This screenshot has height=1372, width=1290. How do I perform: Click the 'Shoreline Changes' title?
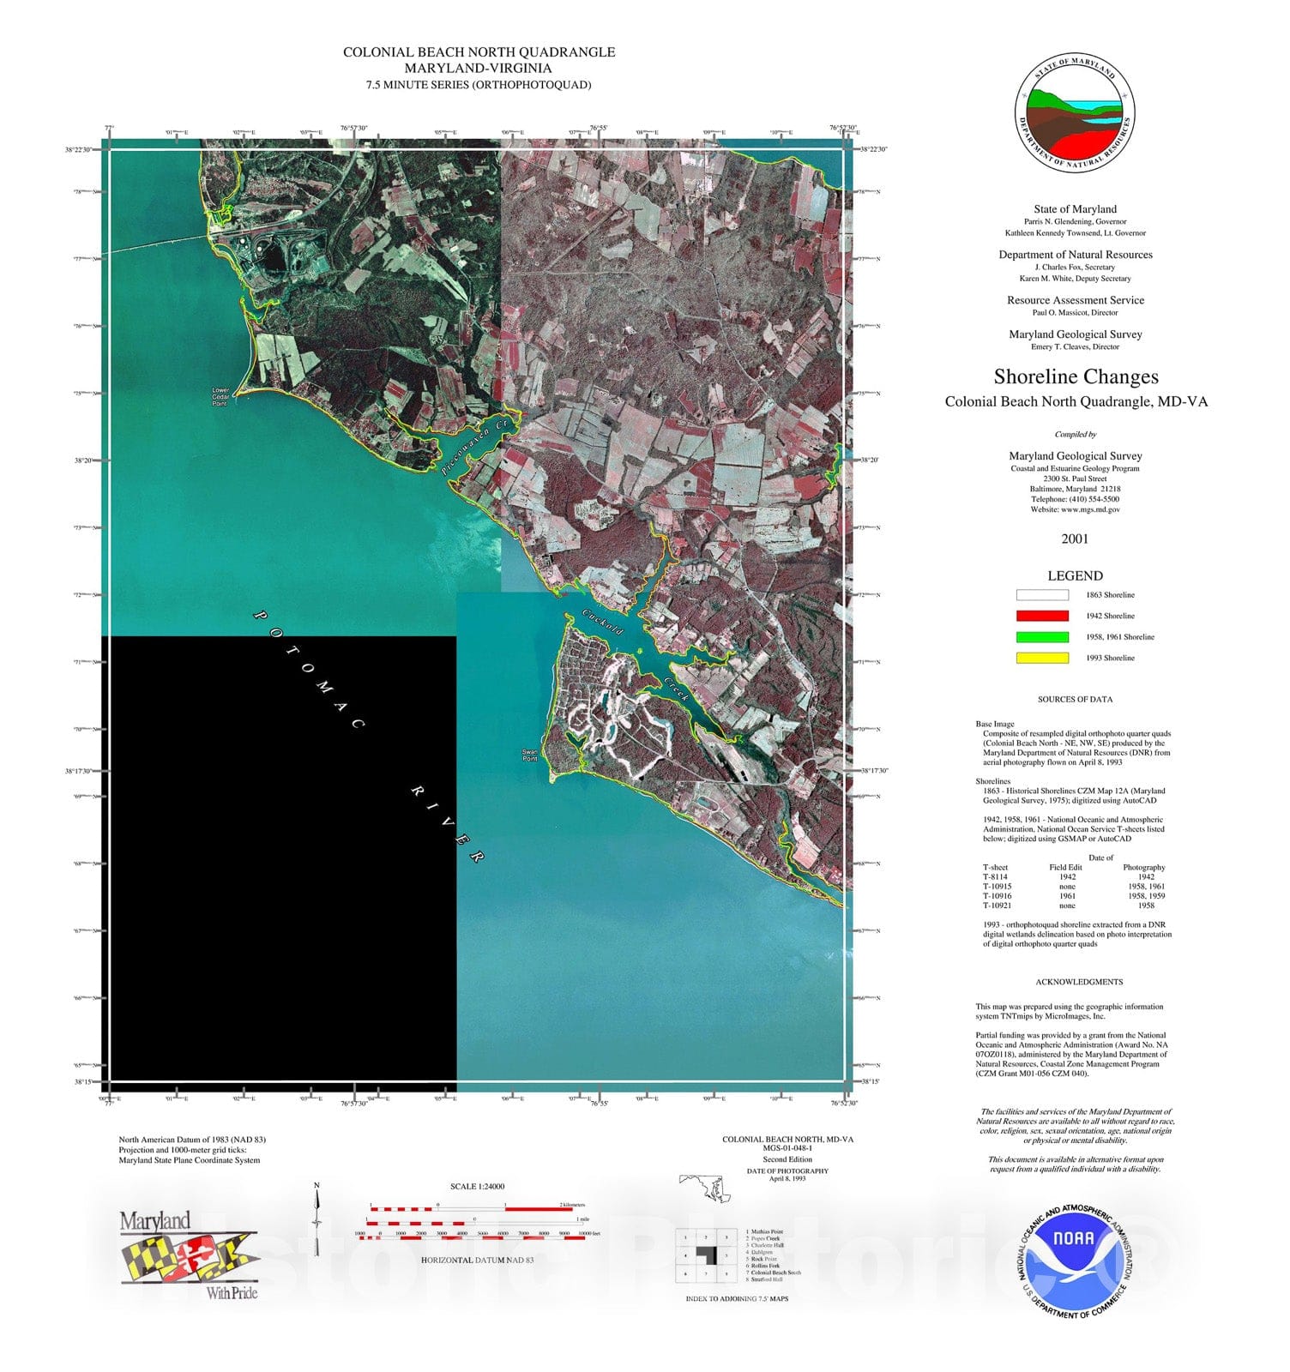(1076, 376)
